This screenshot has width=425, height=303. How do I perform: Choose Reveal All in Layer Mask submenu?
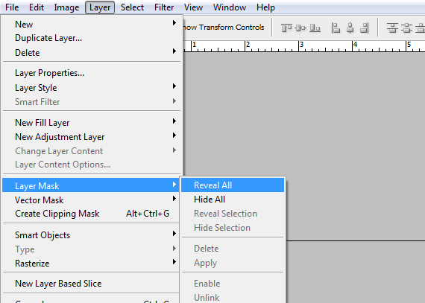[233, 185]
